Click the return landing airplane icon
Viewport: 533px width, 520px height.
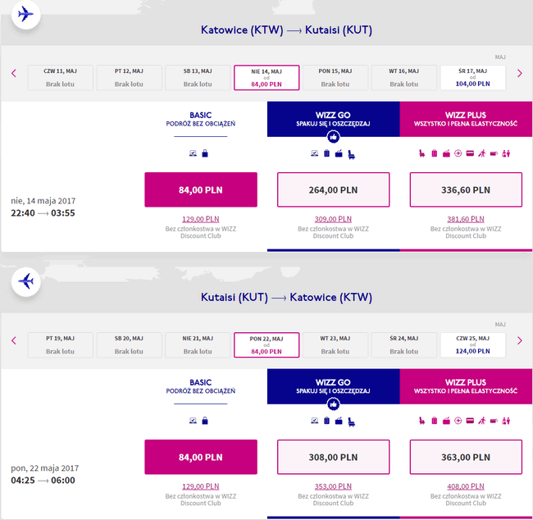[x=26, y=281]
